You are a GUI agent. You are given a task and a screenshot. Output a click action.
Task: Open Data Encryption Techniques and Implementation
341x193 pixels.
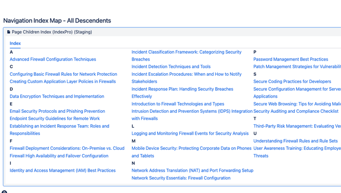coord(57,96)
